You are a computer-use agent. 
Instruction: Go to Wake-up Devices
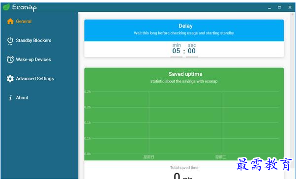point(33,60)
